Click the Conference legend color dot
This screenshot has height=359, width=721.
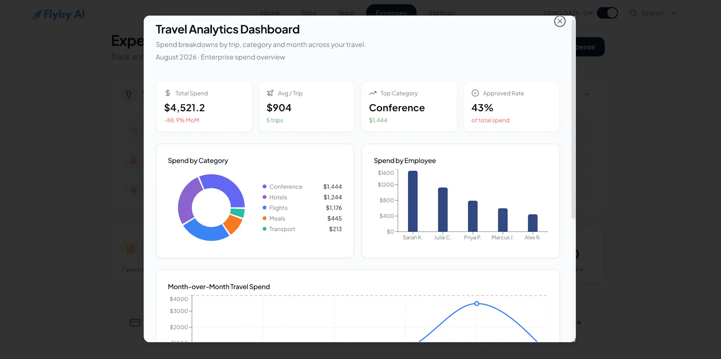265,187
